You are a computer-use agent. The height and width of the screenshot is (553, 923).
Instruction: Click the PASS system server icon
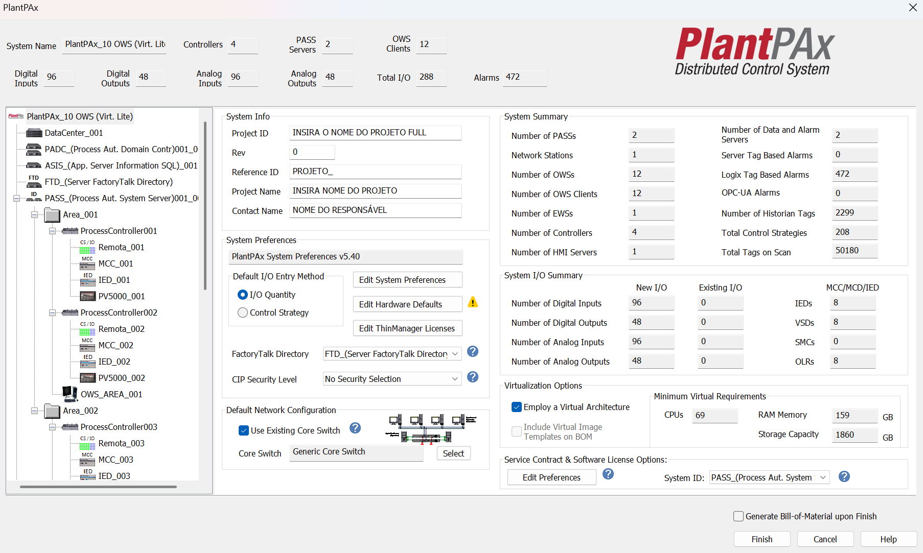coord(34,198)
